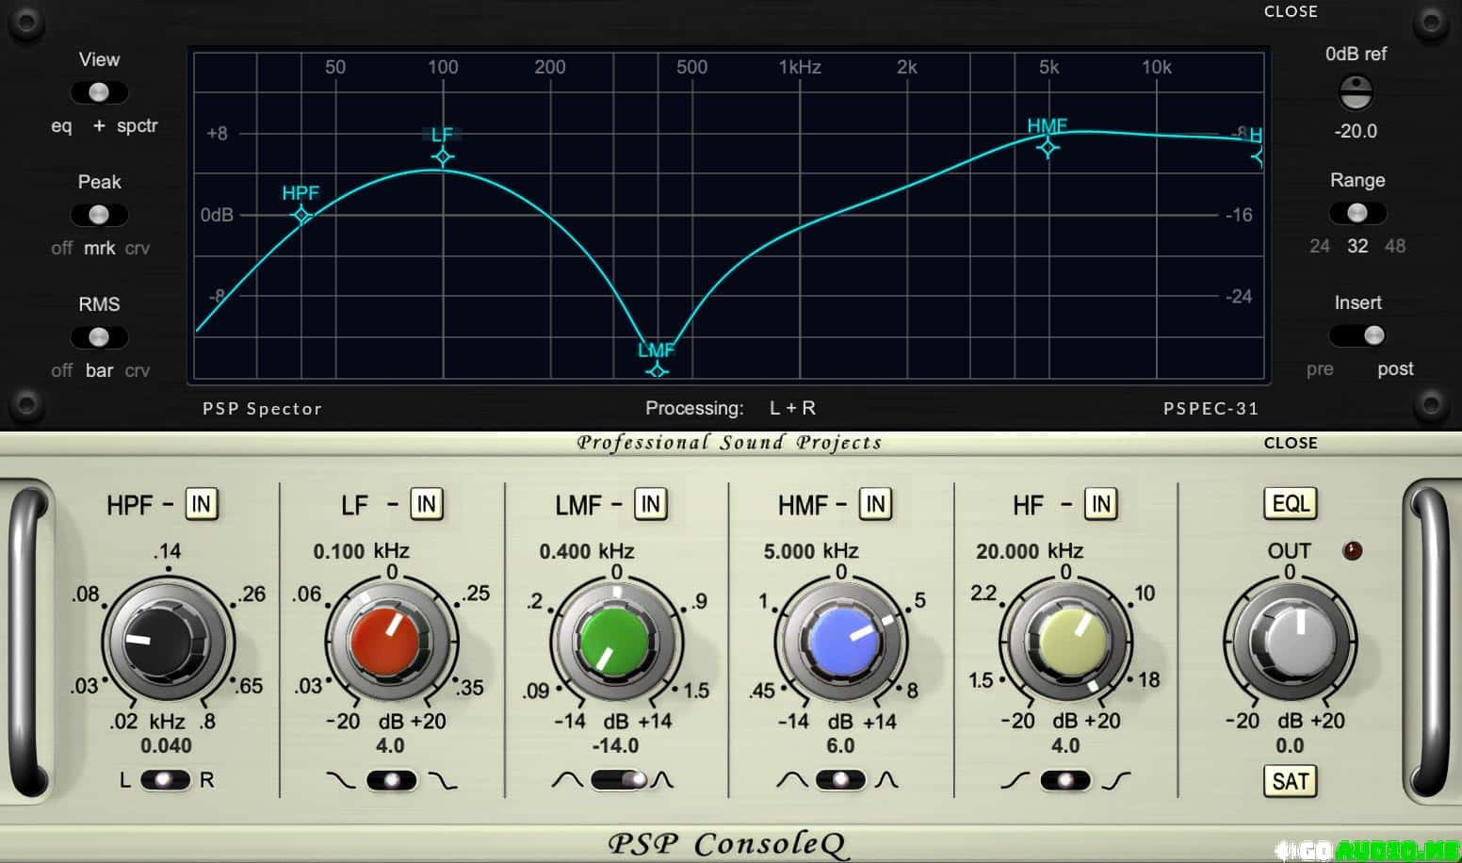
Task: Toggle the HF shelf shape switch
Action: pos(1065,780)
